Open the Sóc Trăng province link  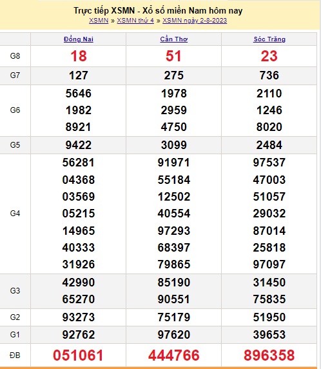pyautogui.click(x=269, y=39)
